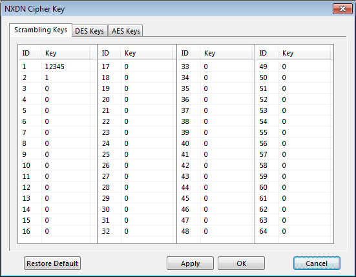Viewport: 356px width, 277px height.
Task: Select the Scrambling Keys tab
Action: click(x=41, y=30)
